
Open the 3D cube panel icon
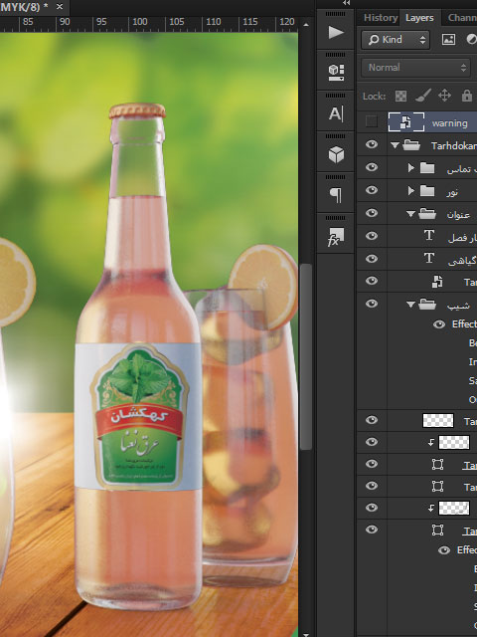[x=336, y=155]
